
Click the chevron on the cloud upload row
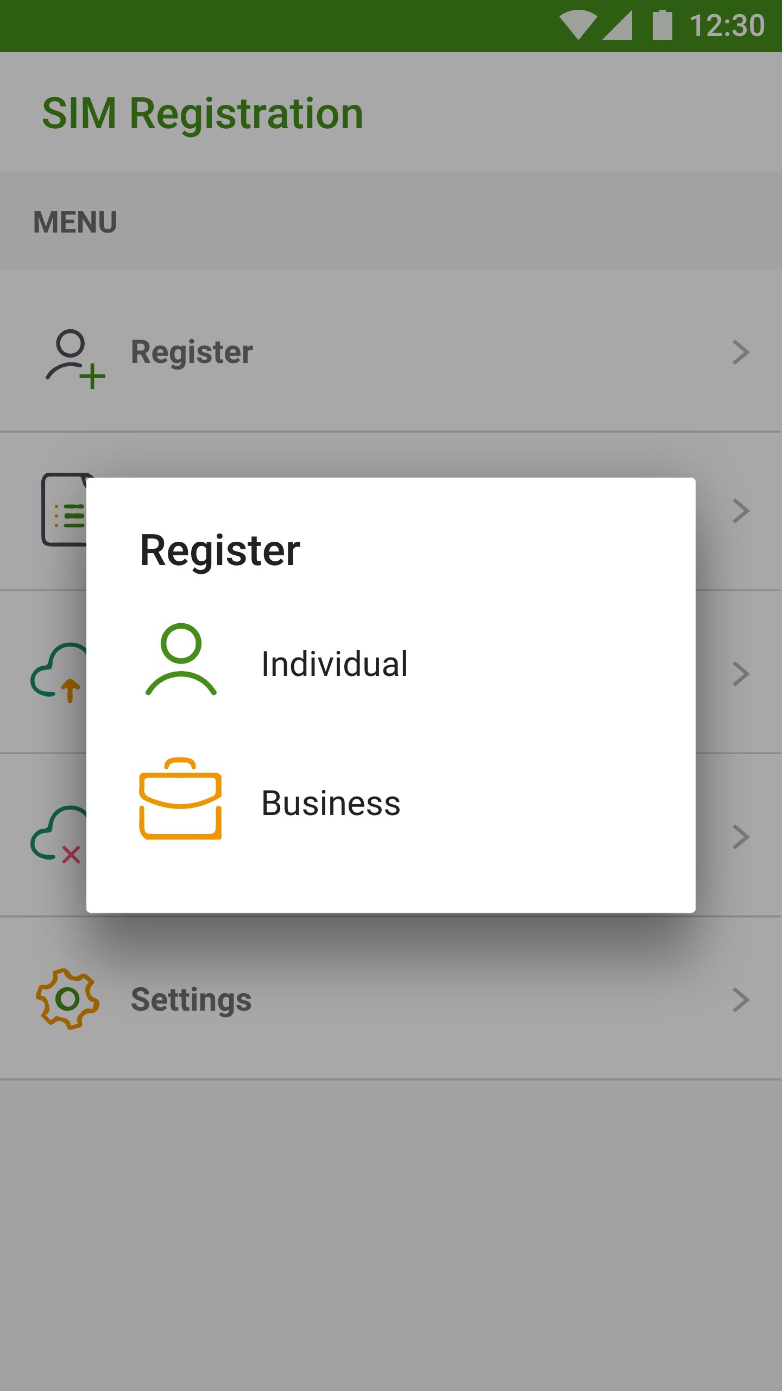741,674
